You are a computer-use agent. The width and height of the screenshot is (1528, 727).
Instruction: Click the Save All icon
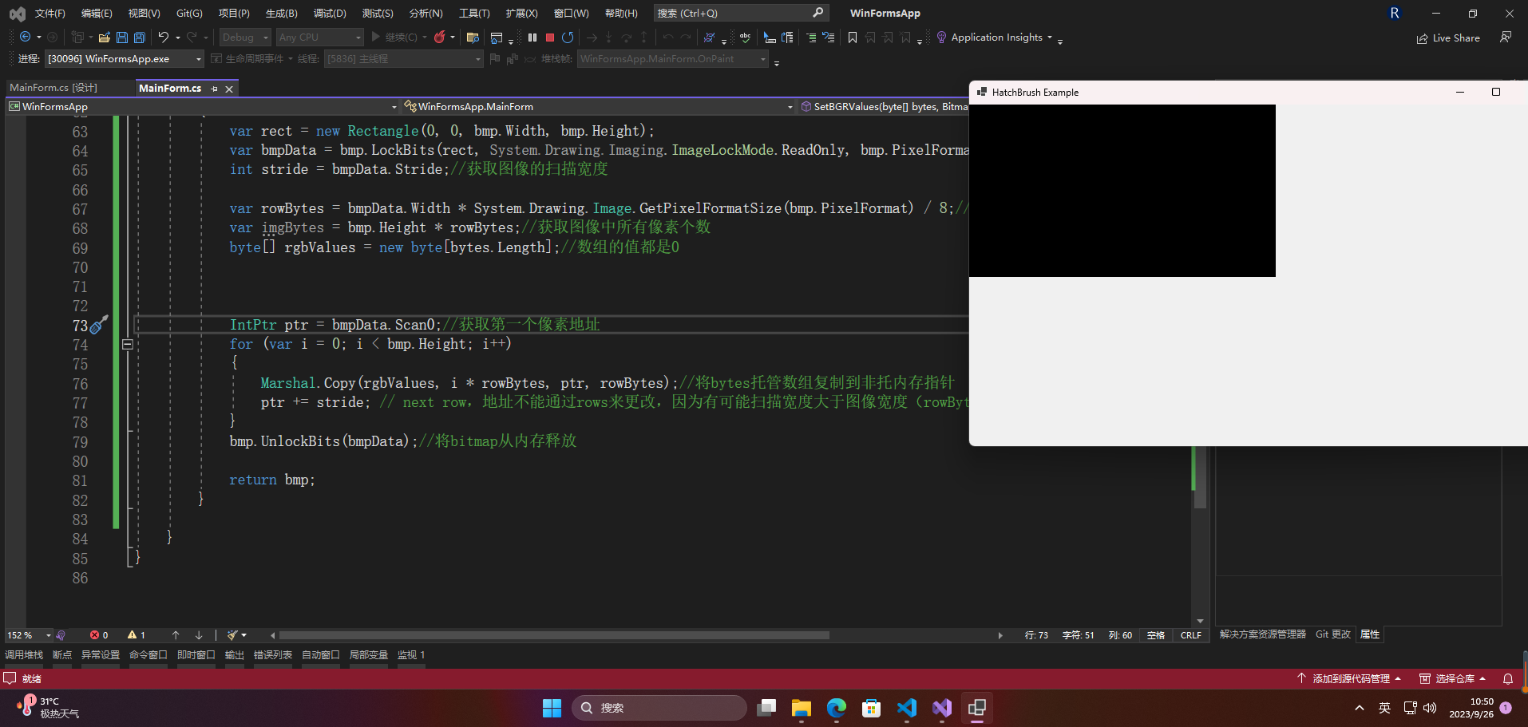click(x=140, y=38)
